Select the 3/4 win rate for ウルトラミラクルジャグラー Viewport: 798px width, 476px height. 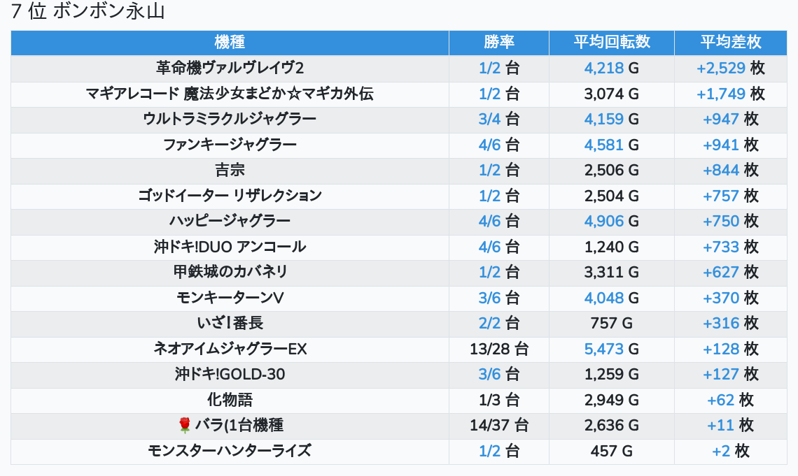click(x=490, y=120)
